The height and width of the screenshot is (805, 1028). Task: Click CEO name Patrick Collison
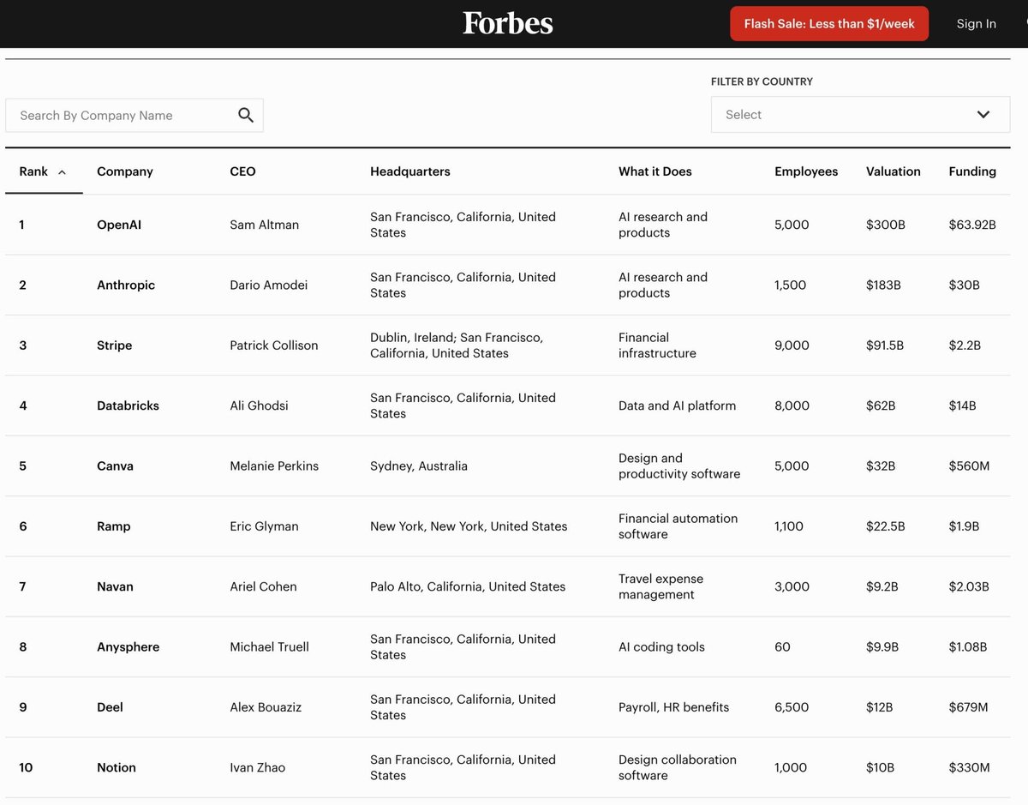point(274,345)
